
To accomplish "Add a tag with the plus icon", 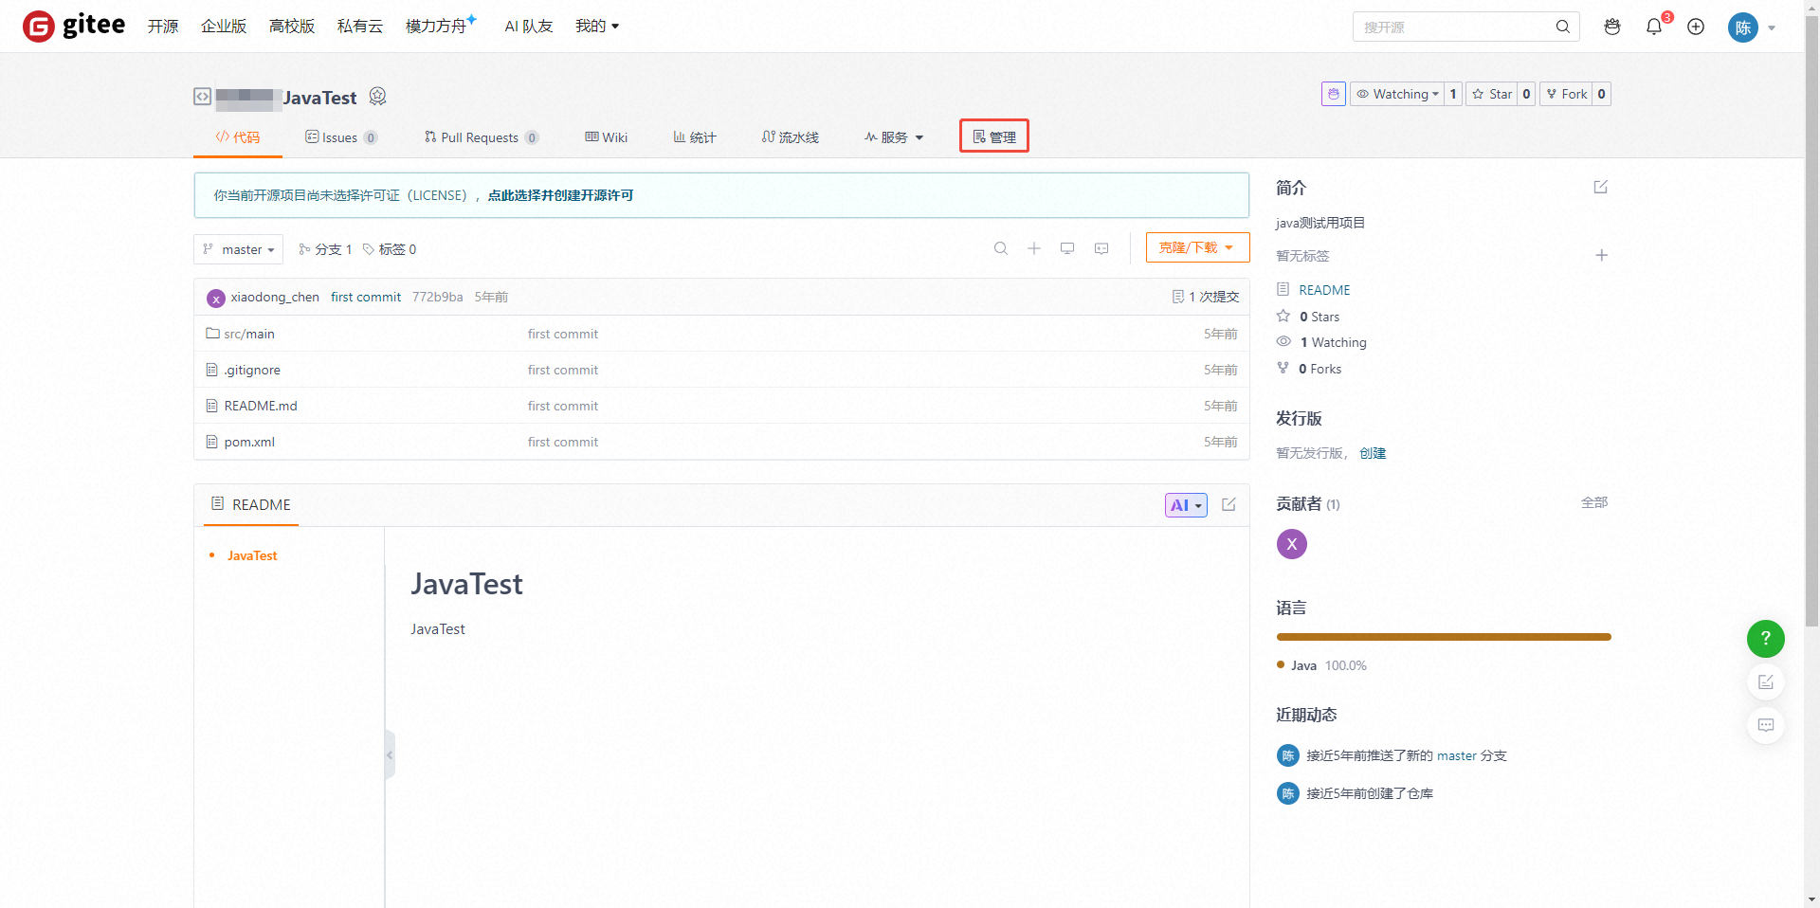I will [x=1601, y=255].
